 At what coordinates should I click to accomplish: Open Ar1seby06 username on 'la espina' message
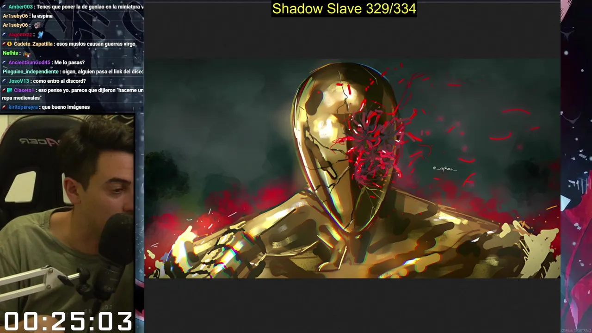(x=15, y=16)
